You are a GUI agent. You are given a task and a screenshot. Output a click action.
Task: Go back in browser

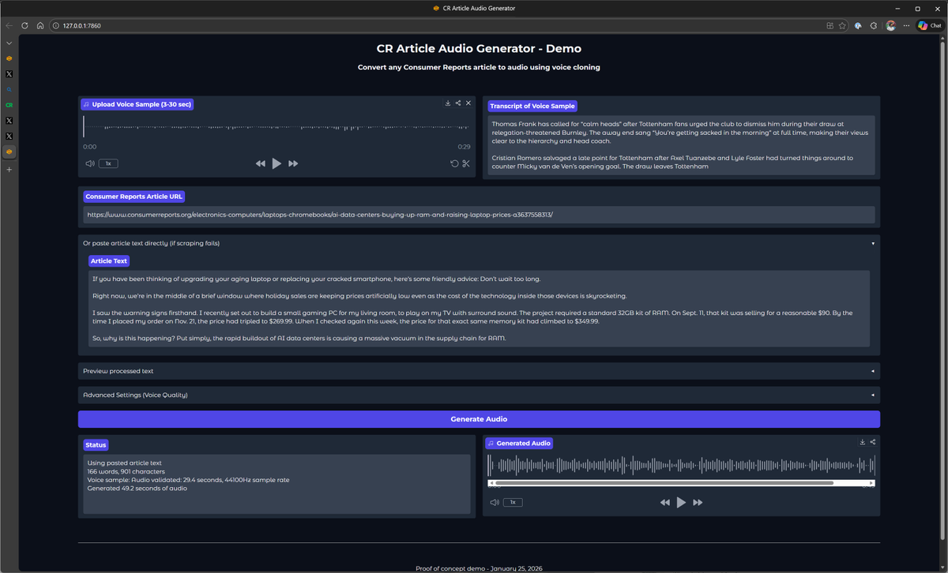(x=9, y=25)
